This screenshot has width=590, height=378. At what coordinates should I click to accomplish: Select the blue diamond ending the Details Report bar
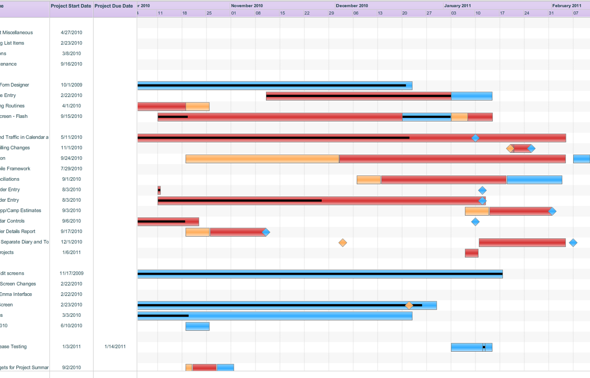click(x=267, y=232)
